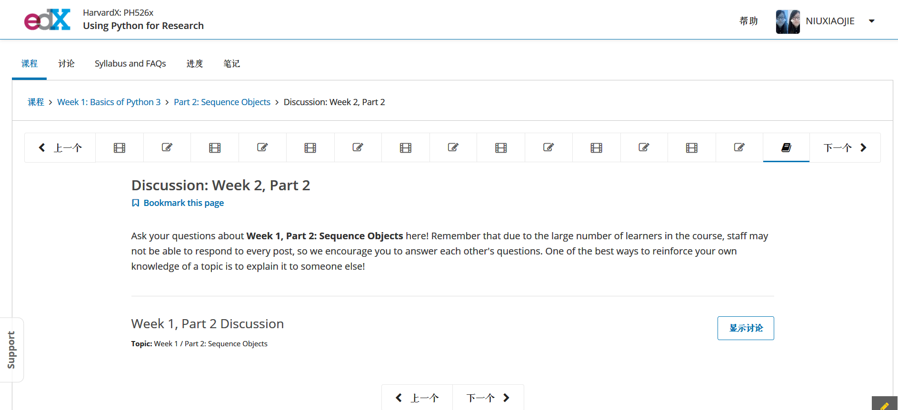Open Part 2: Sequence Objects breadcrumb link
This screenshot has height=410, width=898.
[222, 102]
